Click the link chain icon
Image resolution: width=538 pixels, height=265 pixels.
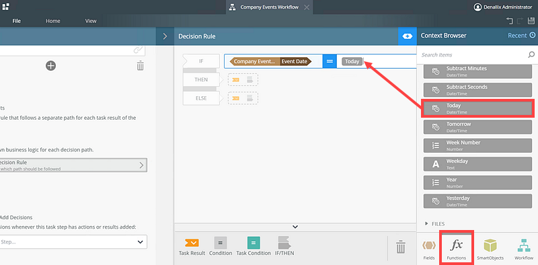(x=138, y=50)
